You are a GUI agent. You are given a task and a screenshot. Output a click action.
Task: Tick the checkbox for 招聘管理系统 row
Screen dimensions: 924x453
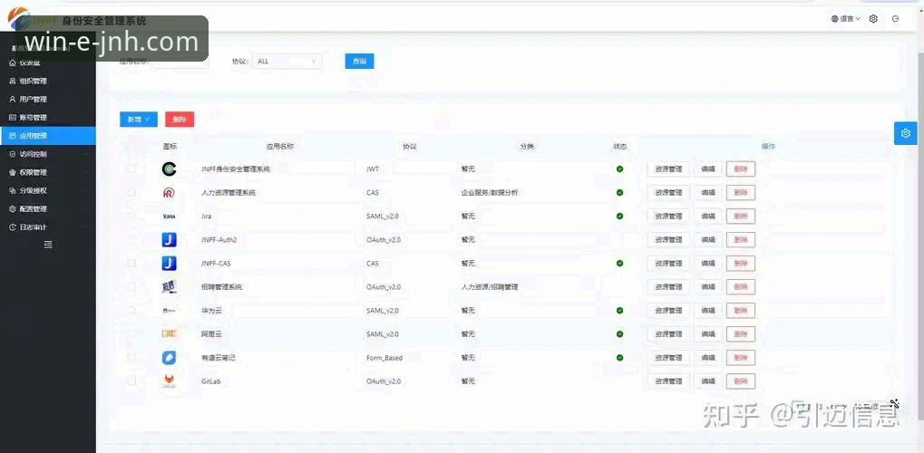[x=131, y=287]
